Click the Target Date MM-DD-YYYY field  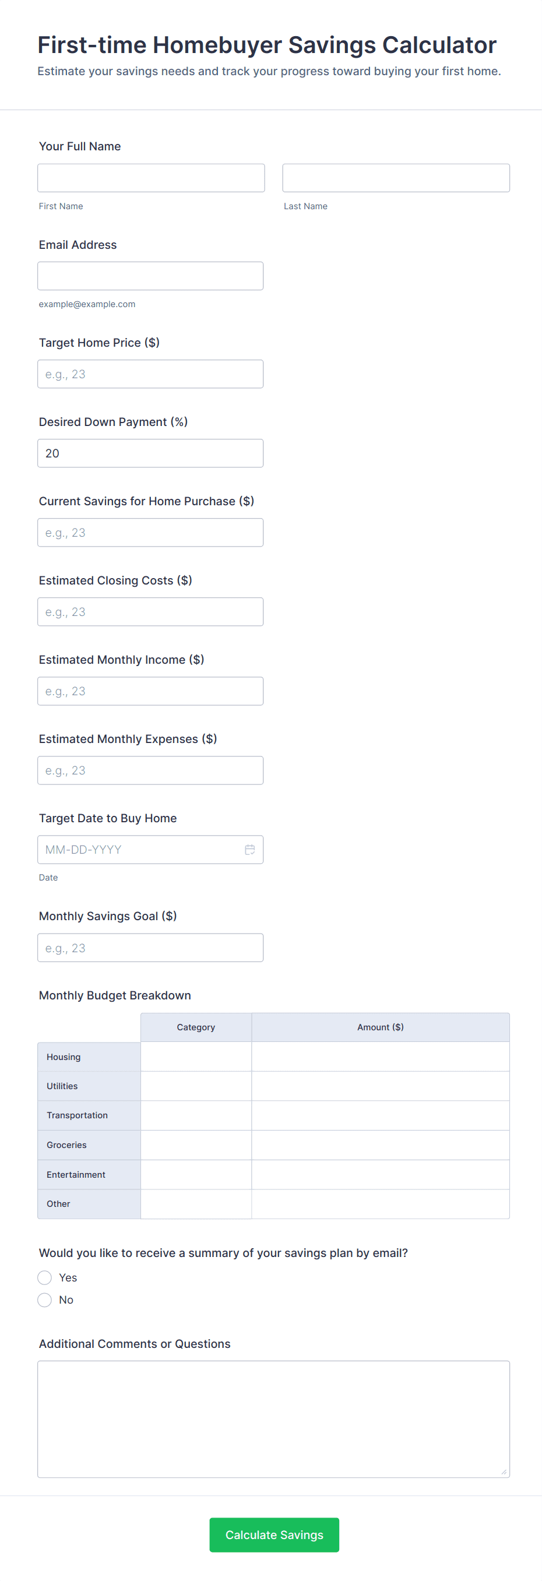click(x=138, y=850)
